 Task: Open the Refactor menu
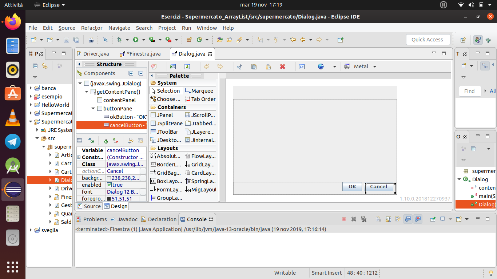(x=92, y=28)
